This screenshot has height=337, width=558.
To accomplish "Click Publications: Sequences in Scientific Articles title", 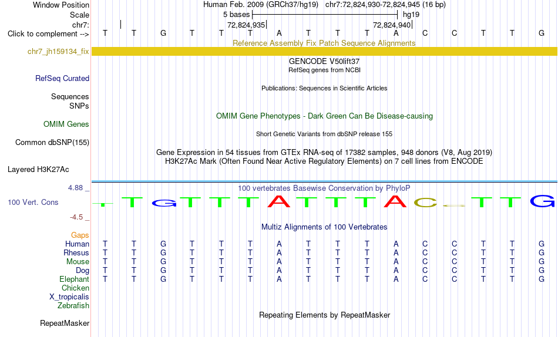I will point(324,88).
